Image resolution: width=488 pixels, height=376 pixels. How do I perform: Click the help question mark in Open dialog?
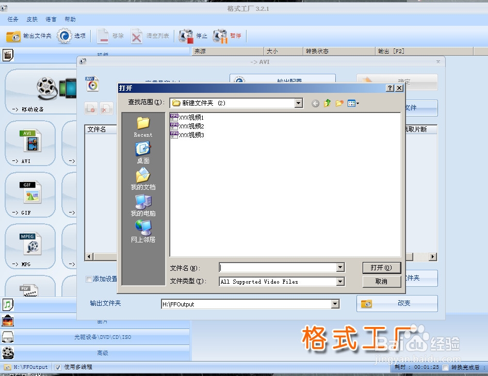(389, 88)
